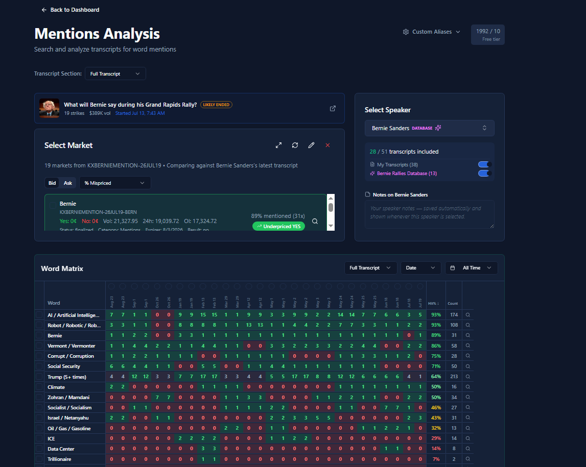Go Back to Dashboard
The image size is (586, 467).
71,10
